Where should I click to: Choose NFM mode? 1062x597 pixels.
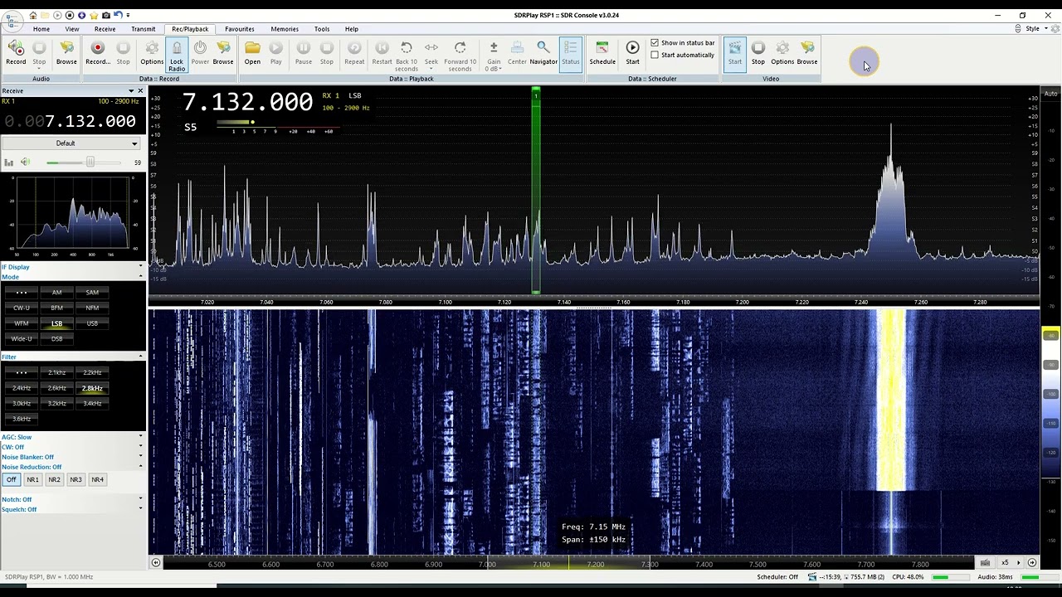click(x=92, y=308)
